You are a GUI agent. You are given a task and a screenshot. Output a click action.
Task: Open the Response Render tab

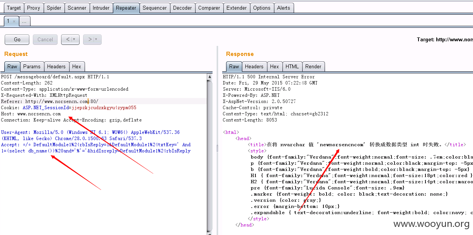click(313, 66)
